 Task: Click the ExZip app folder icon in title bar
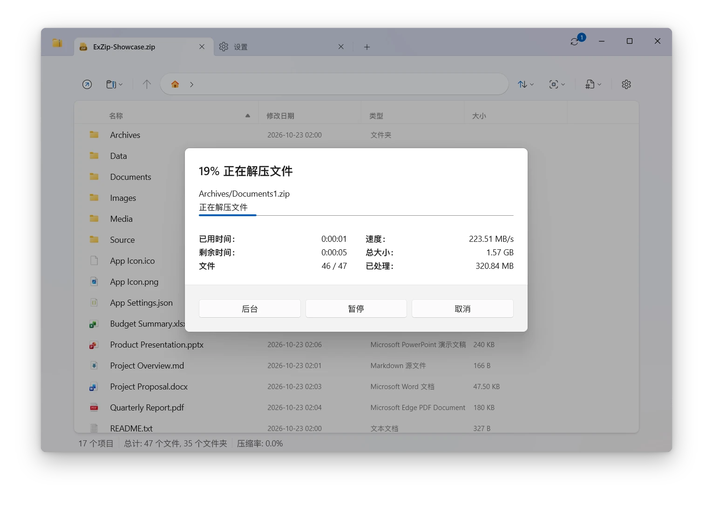(x=57, y=43)
